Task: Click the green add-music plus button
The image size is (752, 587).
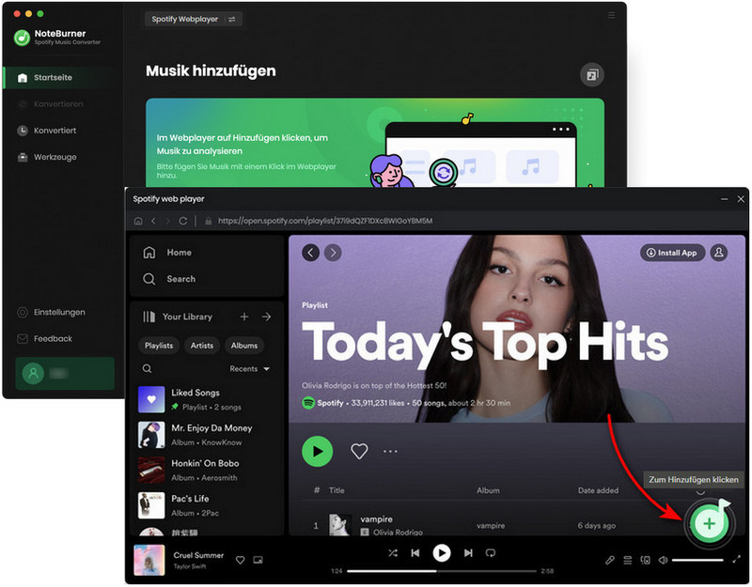Action: click(x=709, y=523)
